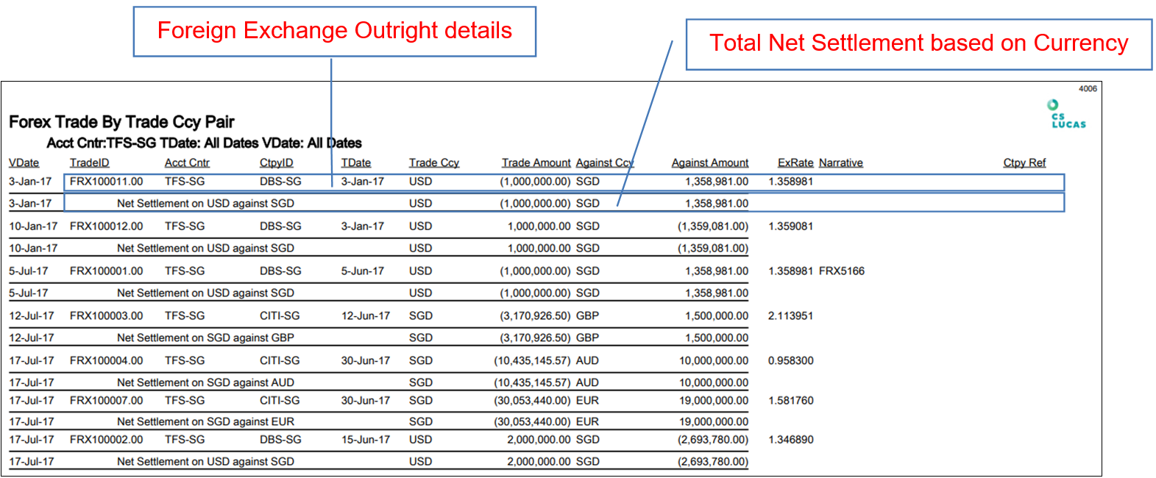Select the TDate column header

coord(355,163)
